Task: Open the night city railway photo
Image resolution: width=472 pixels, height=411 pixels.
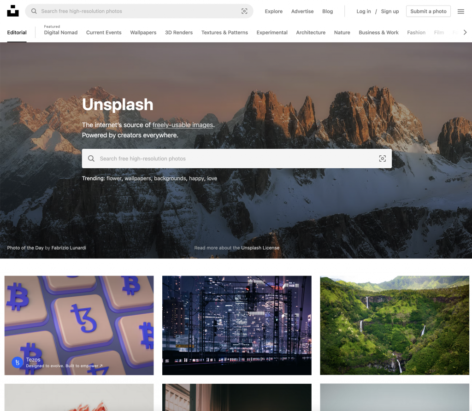Action: coord(237,325)
